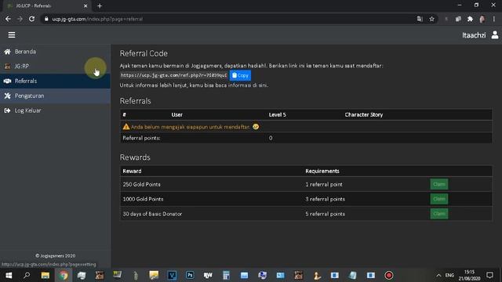The width and height of the screenshot is (502, 282).
Task: Open Pengaturan settings page
Action: tap(55, 96)
